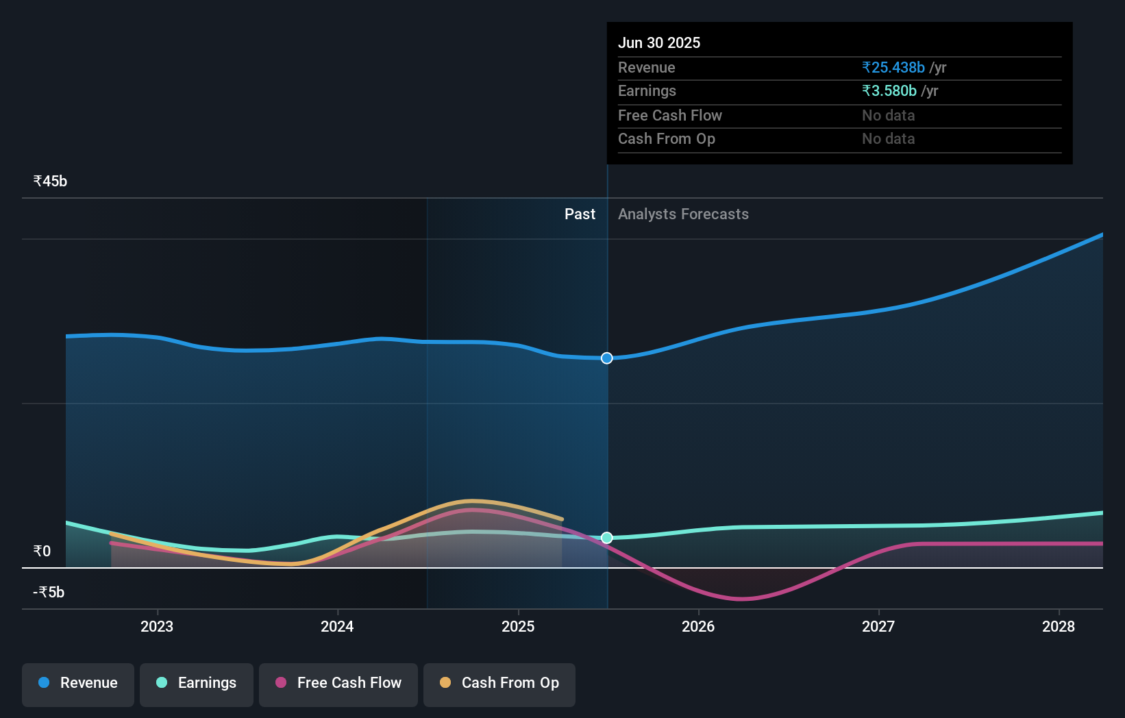Viewport: 1125px width, 718px height.
Task: Expand the Free Cash Flow tooltip row
Action: [670, 115]
